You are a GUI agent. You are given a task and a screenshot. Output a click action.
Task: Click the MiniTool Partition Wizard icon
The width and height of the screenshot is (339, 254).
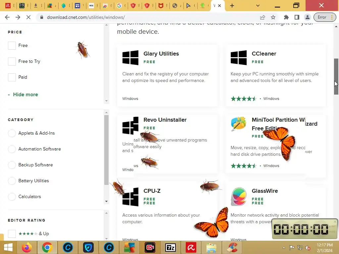coord(238,124)
